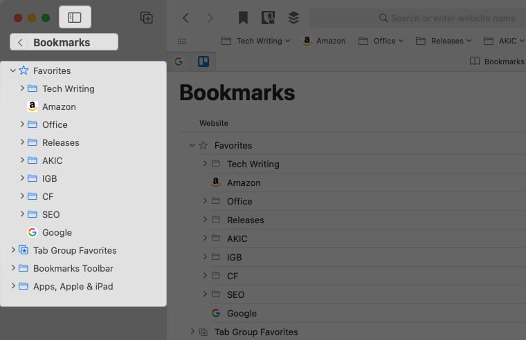Select the Google pinned tab
This screenshot has height=340, width=526.
(179, 62)
